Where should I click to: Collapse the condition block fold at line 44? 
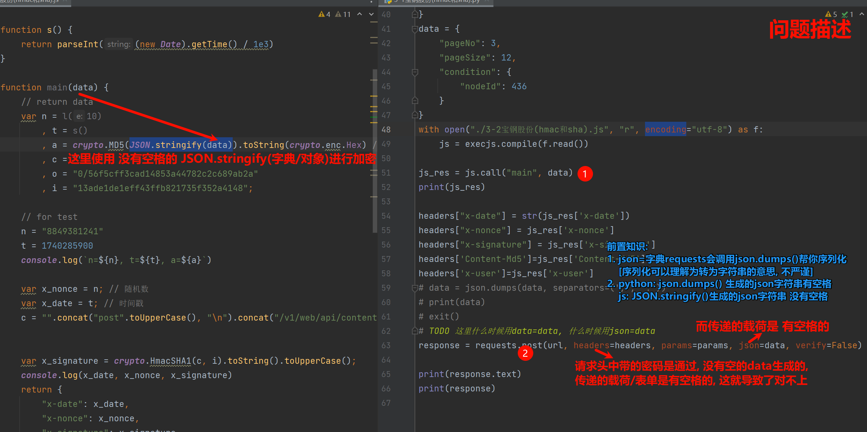(x=415, y=72)
